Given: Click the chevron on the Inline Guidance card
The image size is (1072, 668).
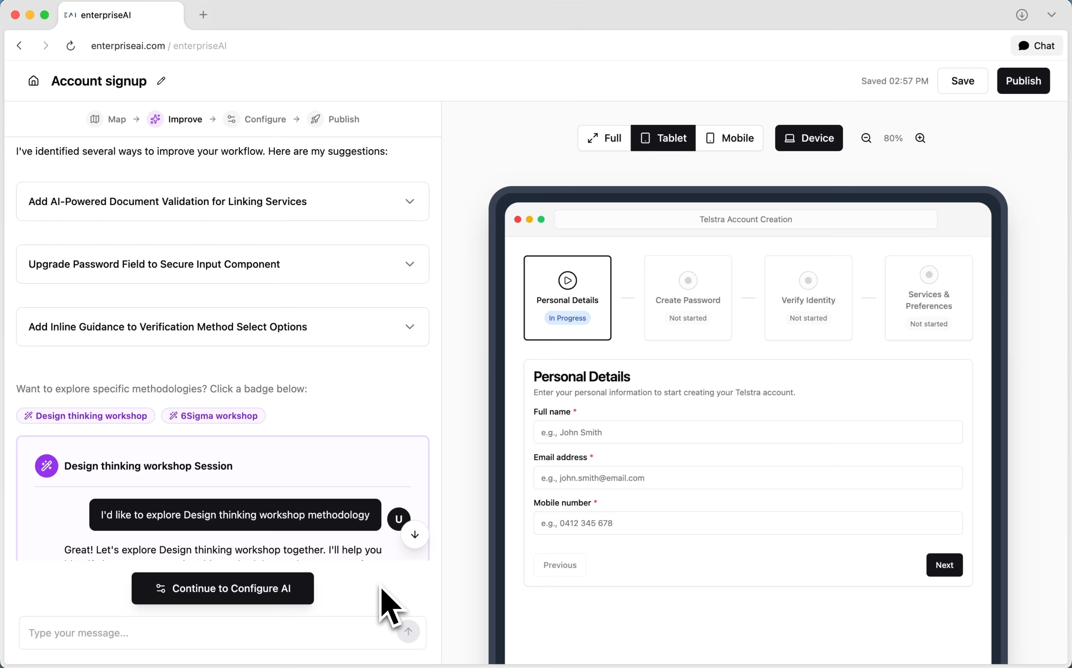Looking at the screenshot, I should (x=410, y=327).
